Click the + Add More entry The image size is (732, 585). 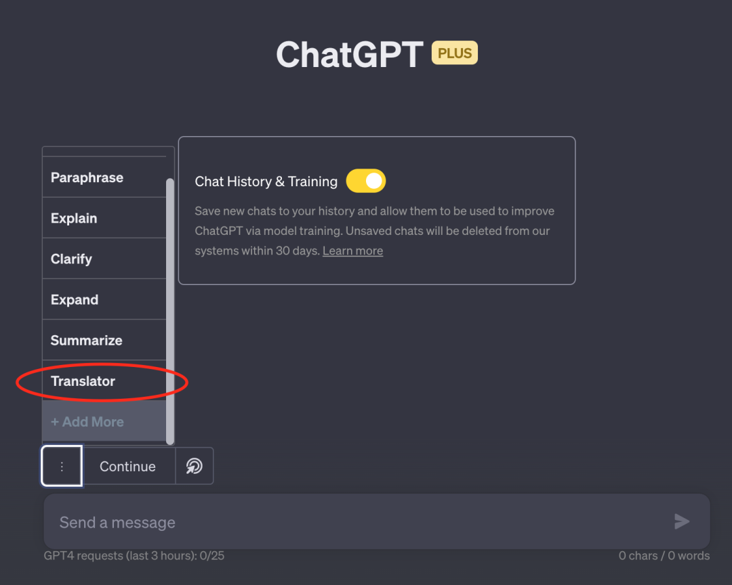pyautogui.click(x=87, y=421)
